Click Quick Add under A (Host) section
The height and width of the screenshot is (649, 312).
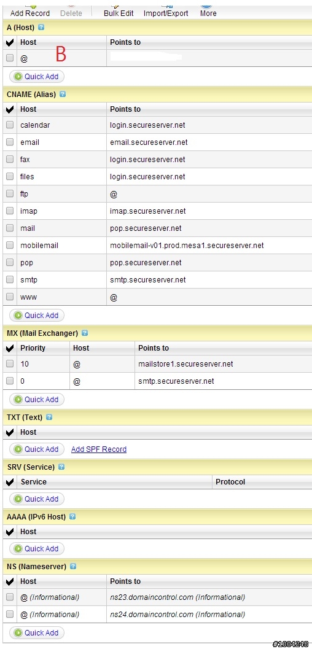pyautogui.click(x=37, y=77)
